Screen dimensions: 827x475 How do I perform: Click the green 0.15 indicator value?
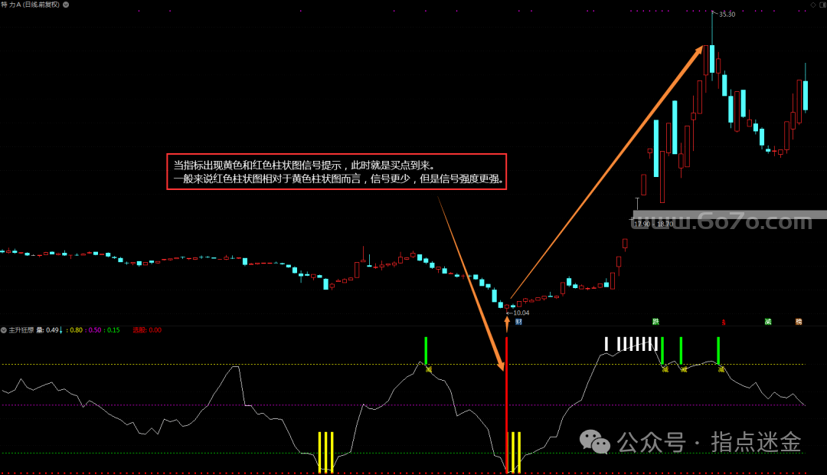pyautogui.click(x=113, y=330)
